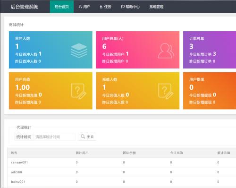Click the 后台管理系统 logo title
The height and width of the screenshot is (188, 236).
click(x=24, y=7)
